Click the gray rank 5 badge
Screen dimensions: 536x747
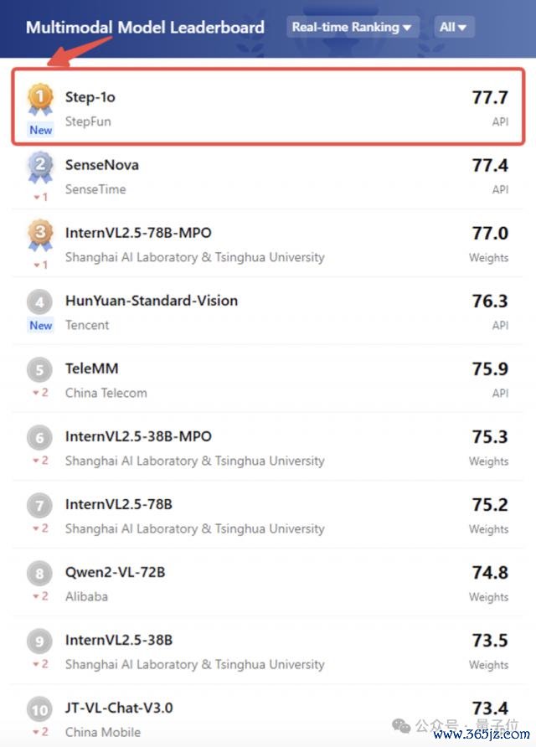click(x=40, y=369)
